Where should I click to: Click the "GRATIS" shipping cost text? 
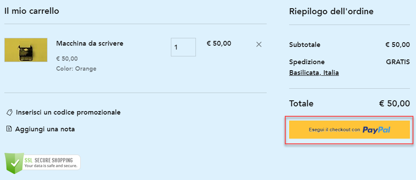click(398, 62)
